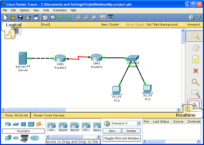Open the Extensions menu
The height and width of the screenshot is (145, 204).
(x=60, y=10)
